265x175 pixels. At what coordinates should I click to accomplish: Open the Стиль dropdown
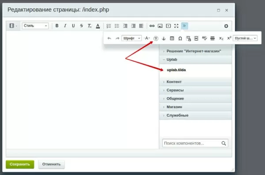[x=35, y=26]
